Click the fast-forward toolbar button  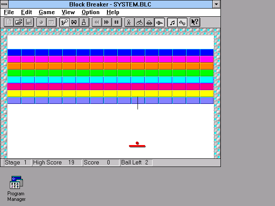107,22
